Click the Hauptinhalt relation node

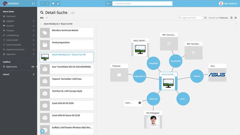175,61
